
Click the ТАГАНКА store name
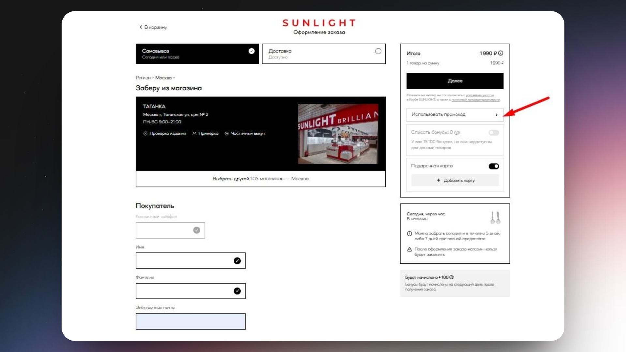[154, 106]
